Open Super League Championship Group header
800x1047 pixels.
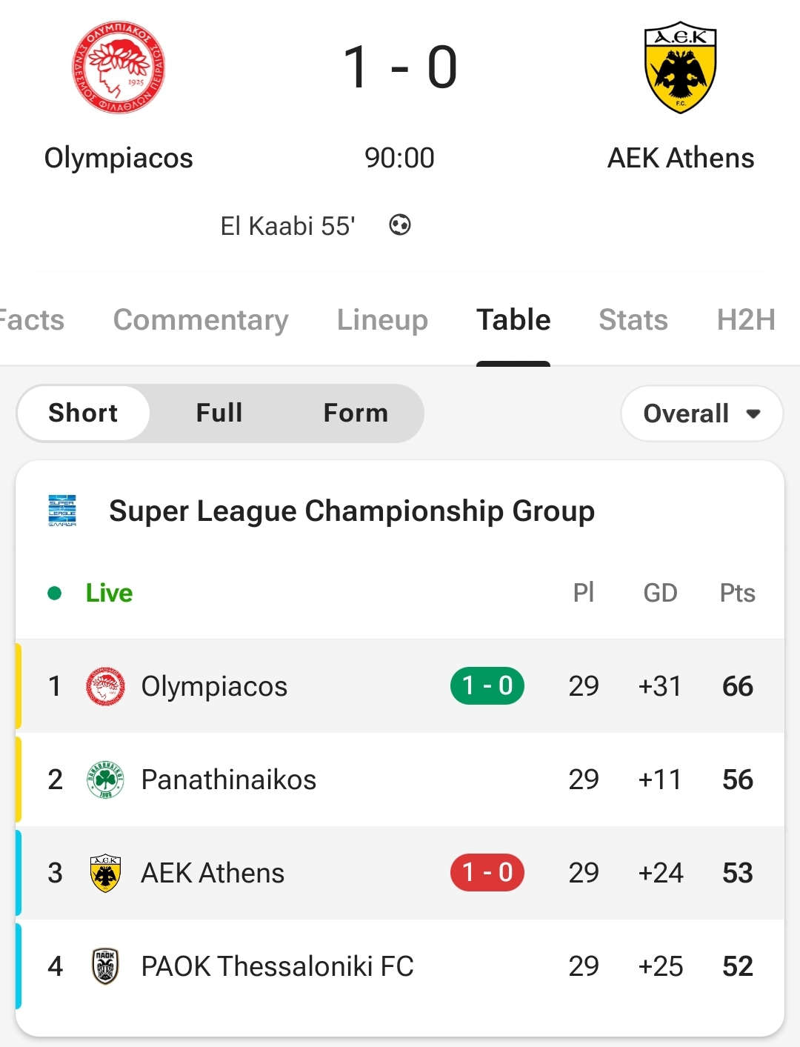352,511
